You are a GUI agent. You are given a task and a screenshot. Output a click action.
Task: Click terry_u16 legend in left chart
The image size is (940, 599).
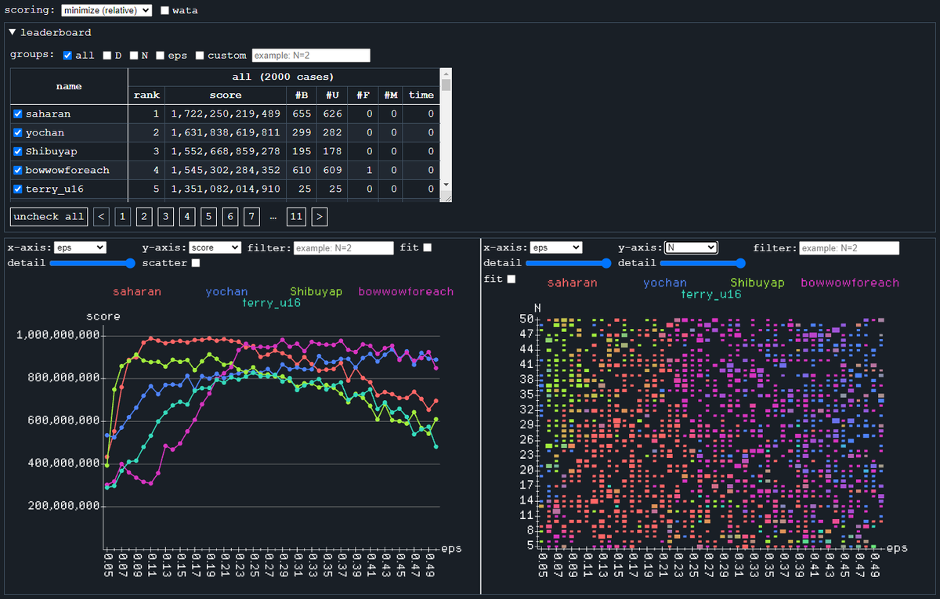272,301
